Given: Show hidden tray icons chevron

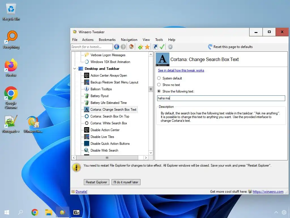Looking at the screenshot, I should pos(276,212).
